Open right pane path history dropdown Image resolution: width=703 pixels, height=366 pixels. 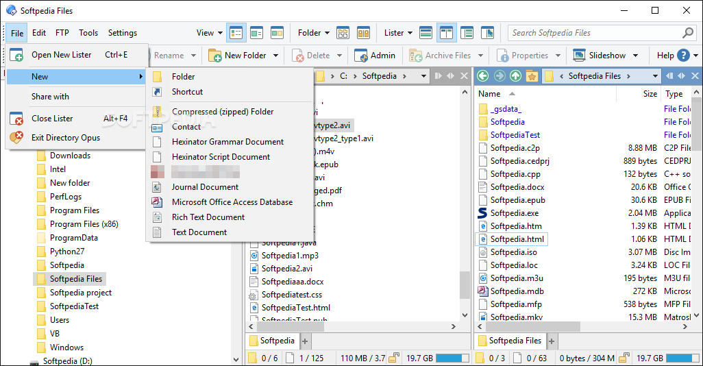coord(655,76)
